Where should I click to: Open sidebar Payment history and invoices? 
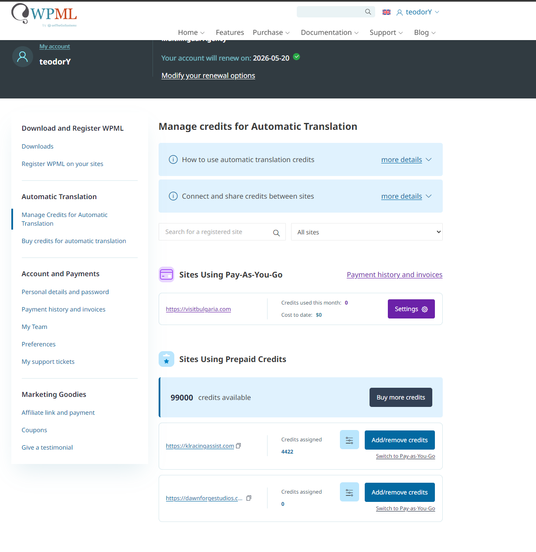pyautogui.click(x=64, y=309)
